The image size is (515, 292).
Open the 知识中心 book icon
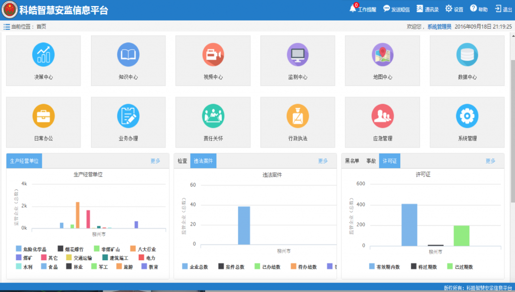[128, 54]
